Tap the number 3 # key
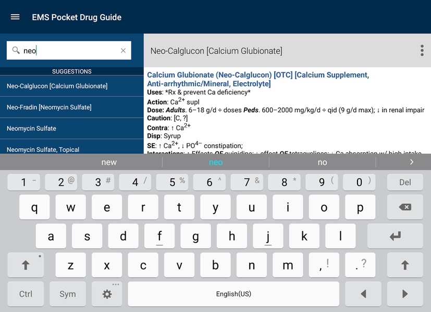 tap(98, 183)
